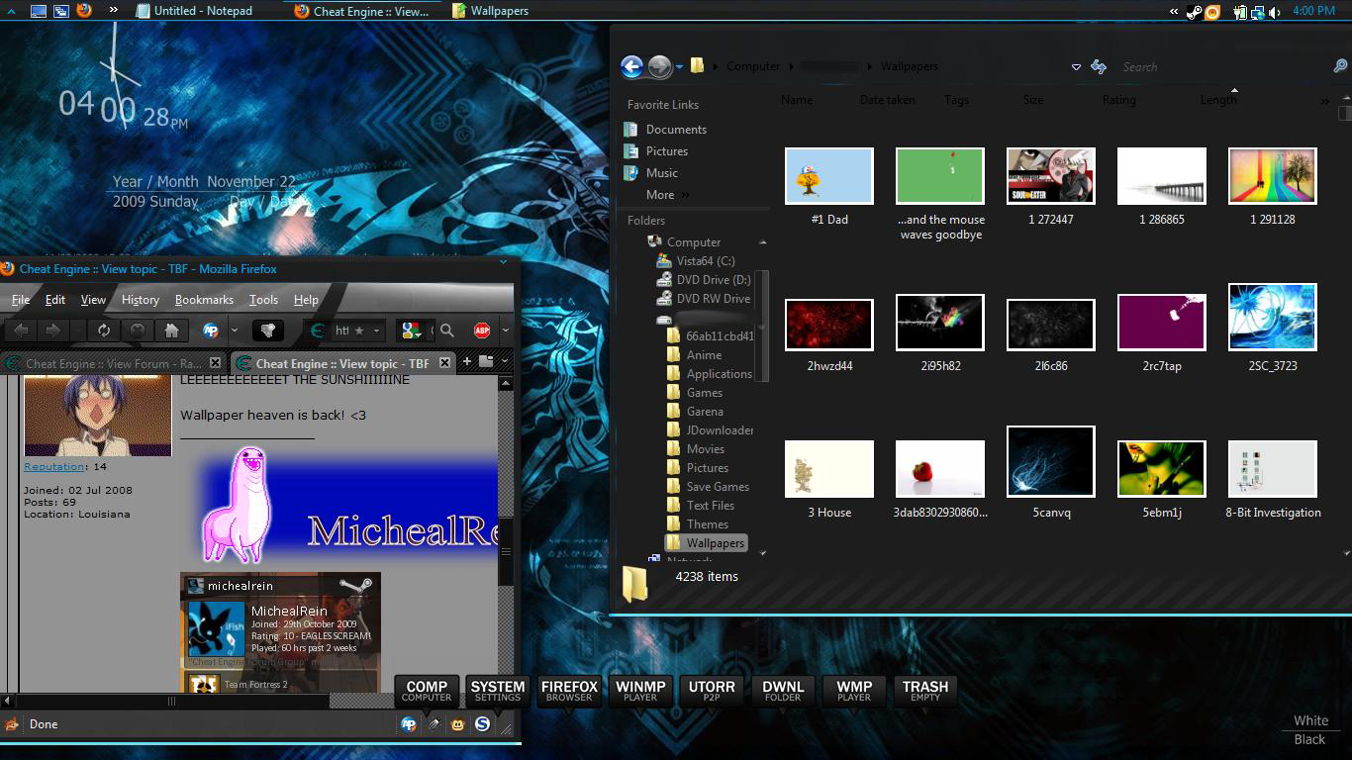This screenshot has width=1352, height=760.
Task: Launch the UTORR P2P dock shortcut
Action: point(712,691)
